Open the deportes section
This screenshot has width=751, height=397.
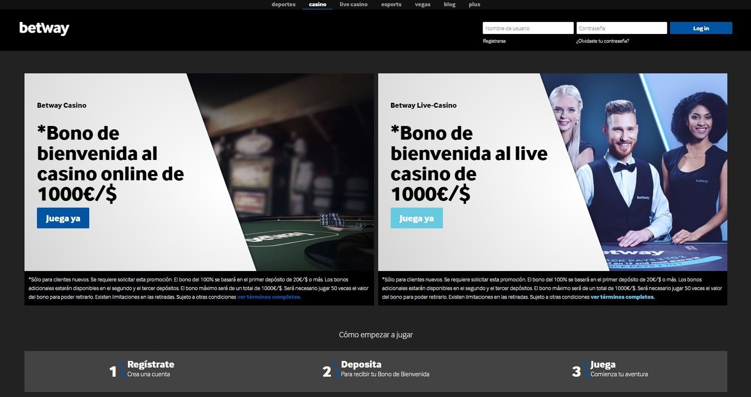(x=283, y=4)
